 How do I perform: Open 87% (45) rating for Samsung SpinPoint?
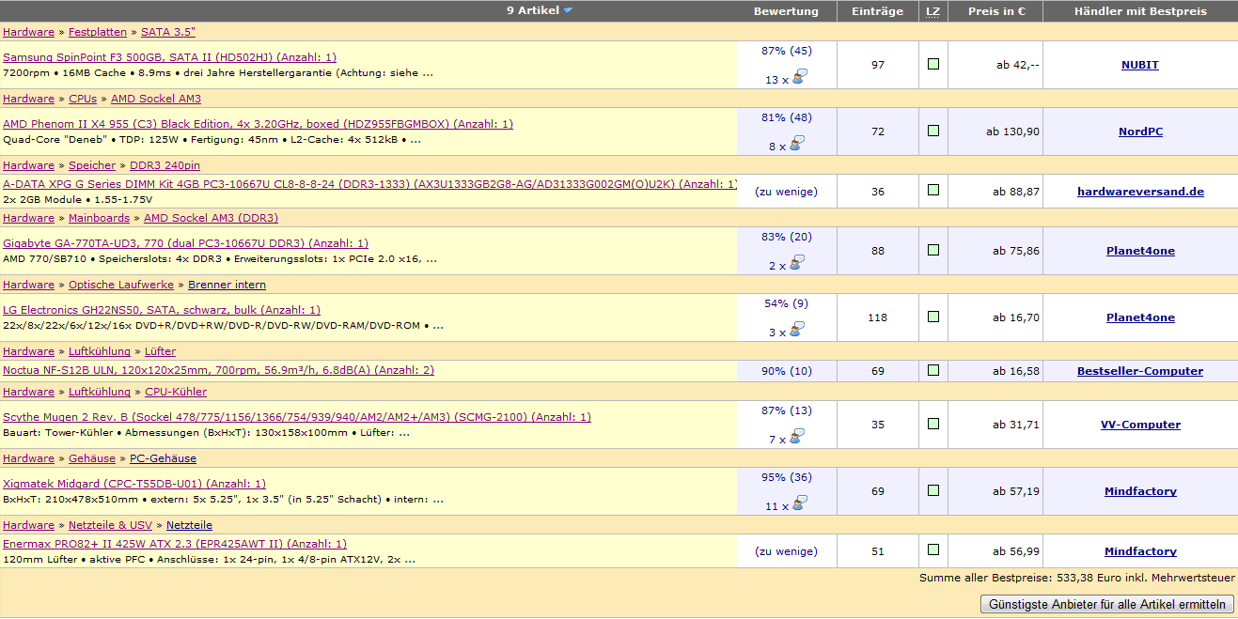(x=786, y=51)
